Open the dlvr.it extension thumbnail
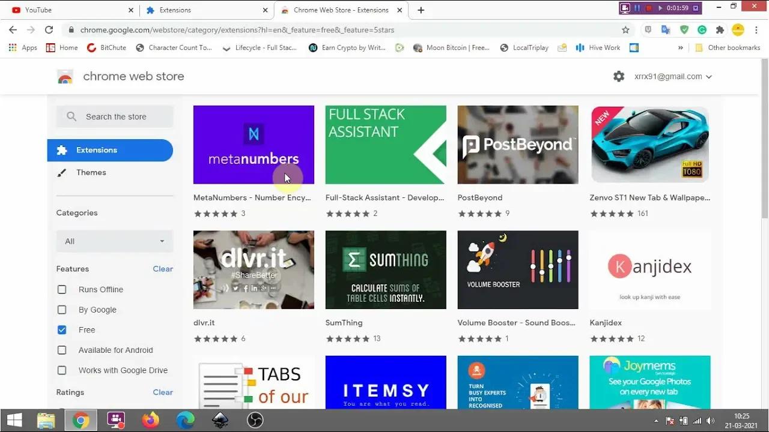This screenshot has height=432, width=769. pos(254,270)
